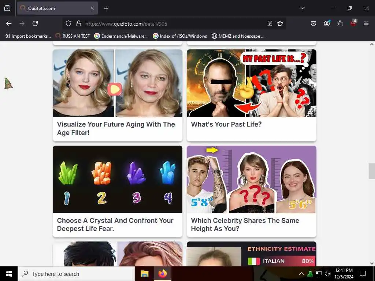Open the volume control
The height and width of the screenshot is (281, 375).
[327, 274]
